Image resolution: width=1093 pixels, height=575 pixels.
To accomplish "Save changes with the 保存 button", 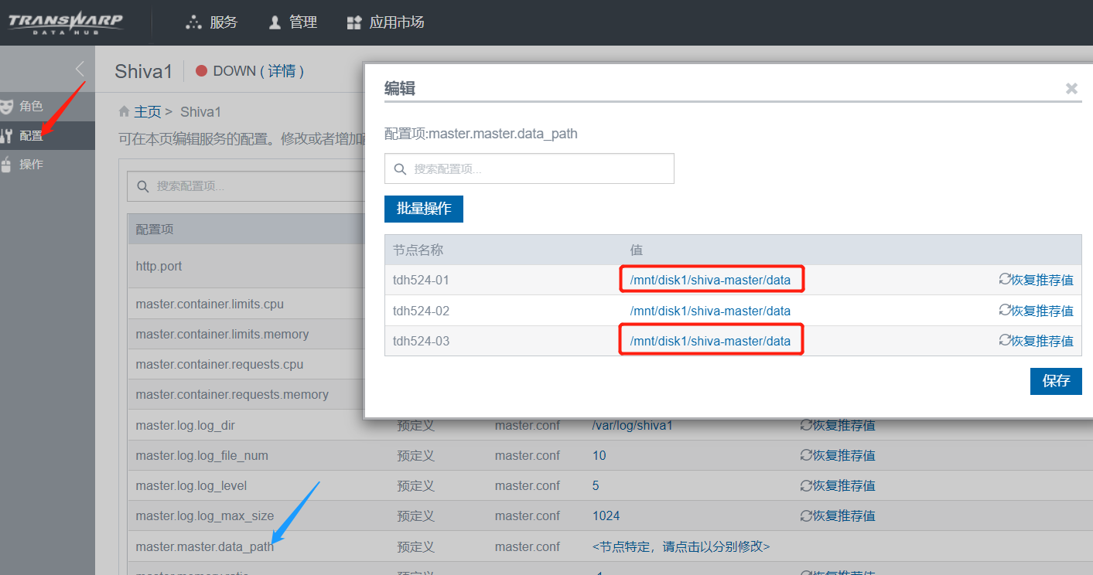I will tap(1055, 381).
